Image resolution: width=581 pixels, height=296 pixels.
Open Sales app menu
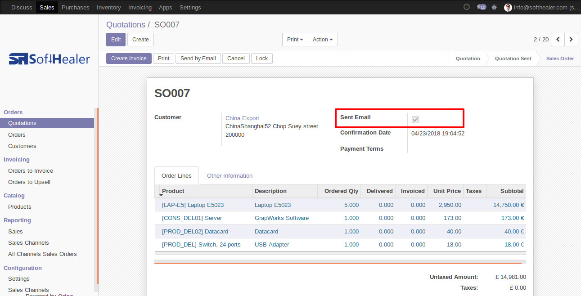tap(47, 7)
